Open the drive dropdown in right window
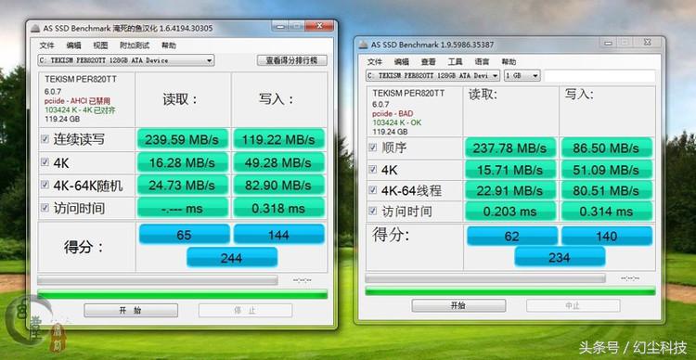696x360 pixels. pos(432,75)
